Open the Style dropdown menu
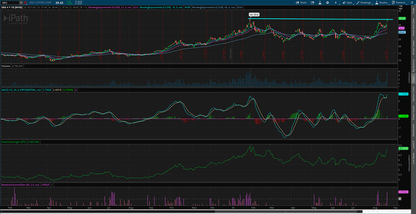The image size is (416, 214). coord(347,3)
